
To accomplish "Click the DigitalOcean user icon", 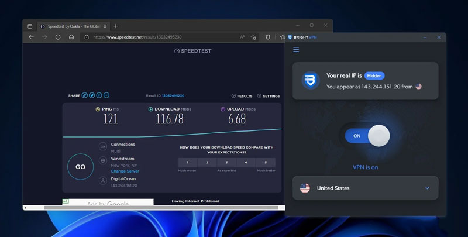I will [x=103, y=181].
